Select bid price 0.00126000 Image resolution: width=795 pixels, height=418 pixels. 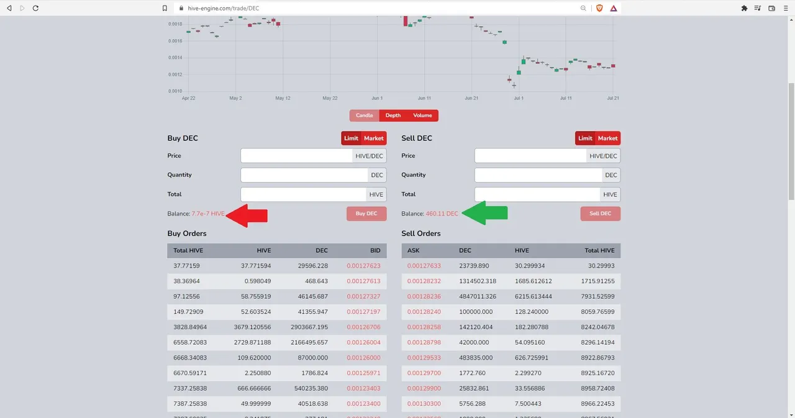(x=363, y=358)
